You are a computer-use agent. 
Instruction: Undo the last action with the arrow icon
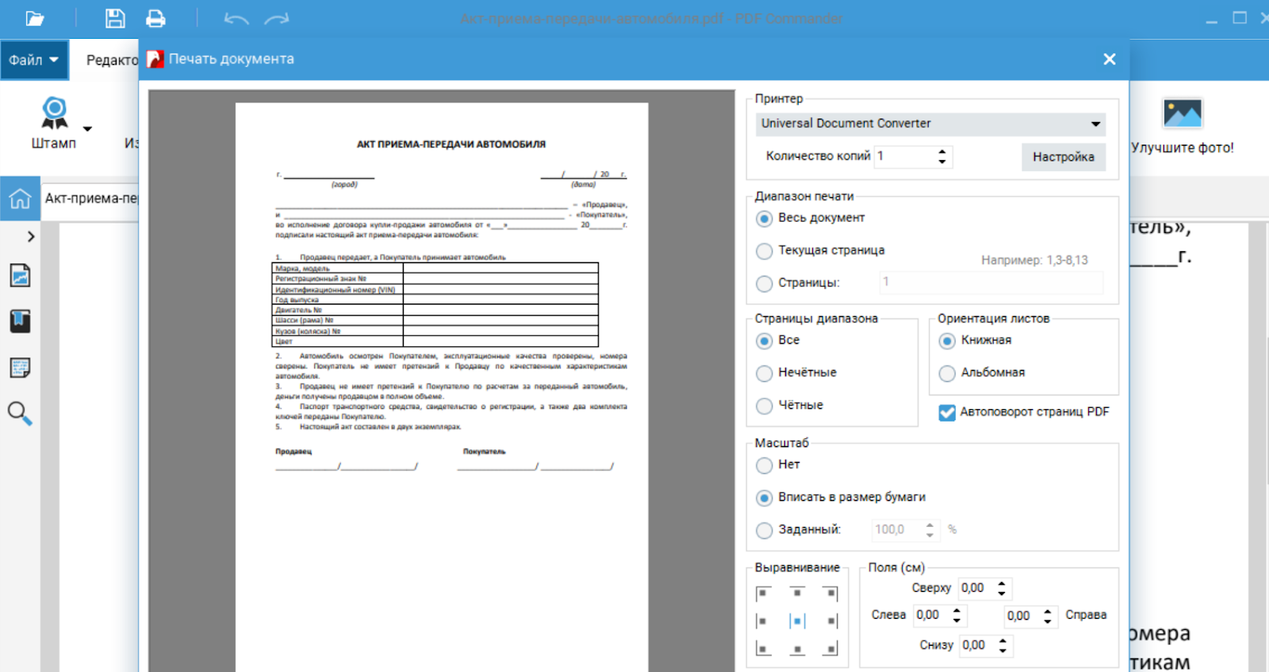click(236, 18)
